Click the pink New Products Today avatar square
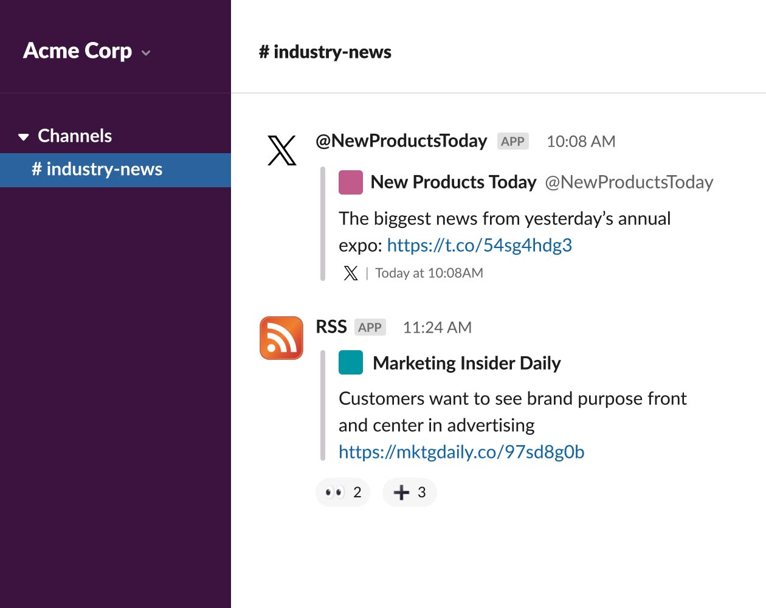Image resolution: width=766 pixels, height=608 pixels. (351, 182)
